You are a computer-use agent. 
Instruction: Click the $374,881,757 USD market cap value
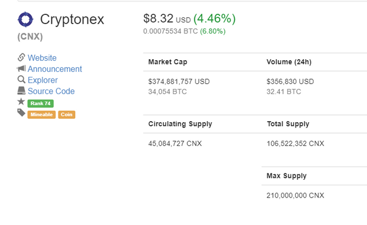pos(179,82)
